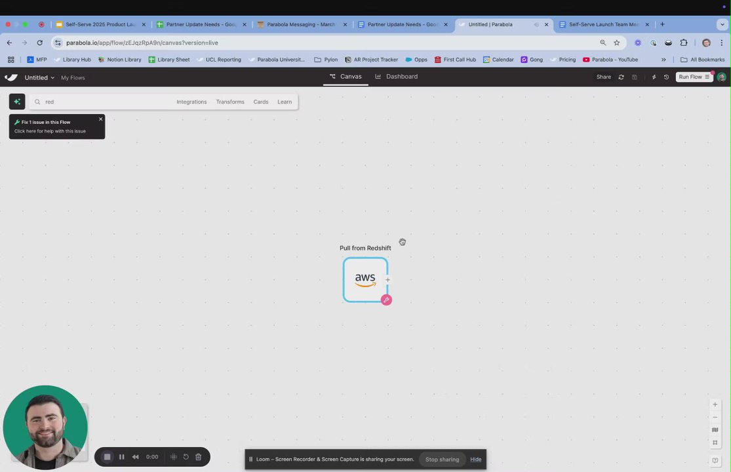
Task: Click the browser address bar URL
Action: pyautogui.click(x=142, y=43)
